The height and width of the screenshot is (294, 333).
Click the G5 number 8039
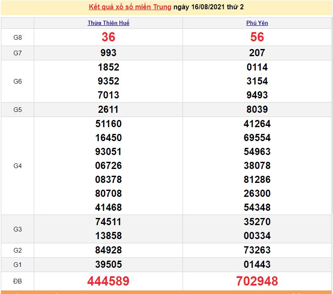coord(257,109)
